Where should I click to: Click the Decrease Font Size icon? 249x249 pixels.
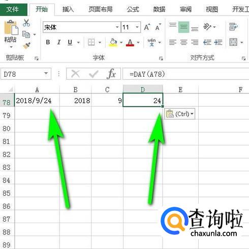pyautogui.click(x=158, y=27)
